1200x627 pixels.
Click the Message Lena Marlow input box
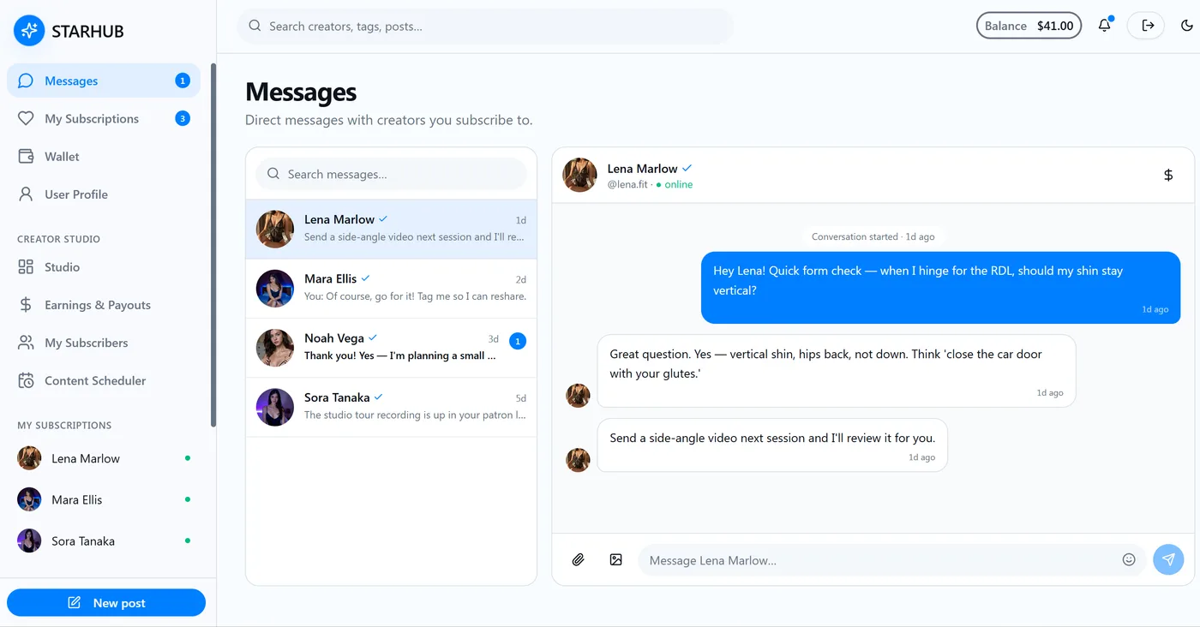(891, 560)
